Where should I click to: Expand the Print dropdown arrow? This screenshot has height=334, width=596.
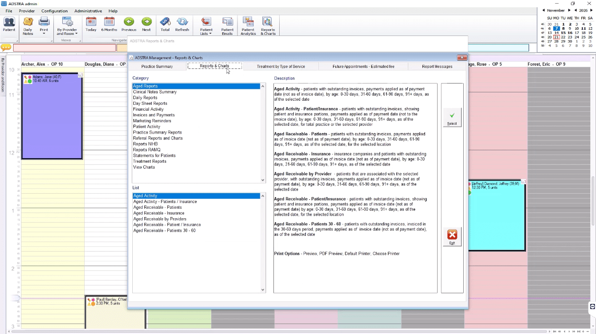(x=44, y=34)
